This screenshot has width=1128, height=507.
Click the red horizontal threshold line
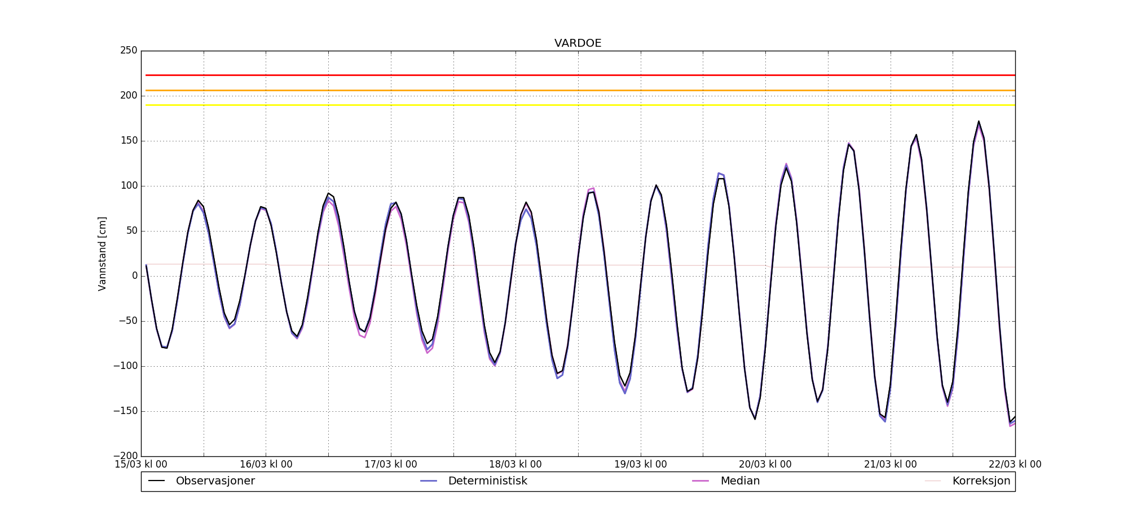[x=564, y=75]
